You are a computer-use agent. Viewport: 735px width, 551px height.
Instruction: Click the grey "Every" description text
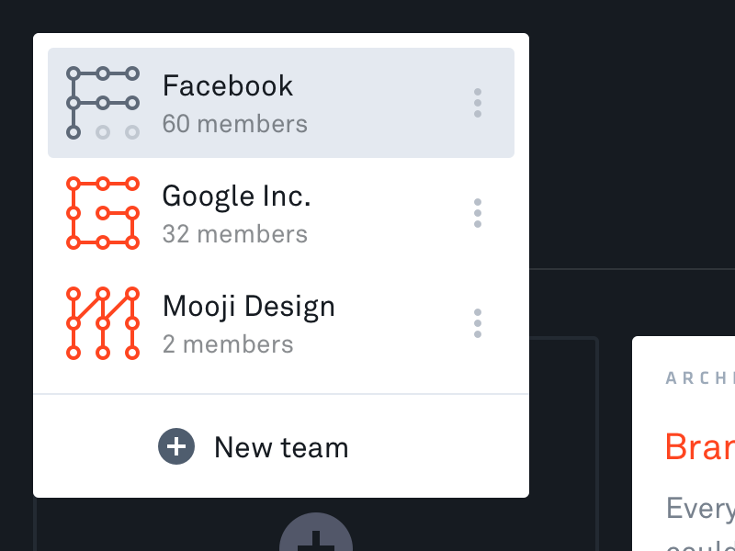[x=700, y=508]
